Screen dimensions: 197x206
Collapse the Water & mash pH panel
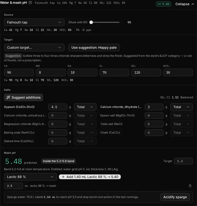(x=185, y=4)
